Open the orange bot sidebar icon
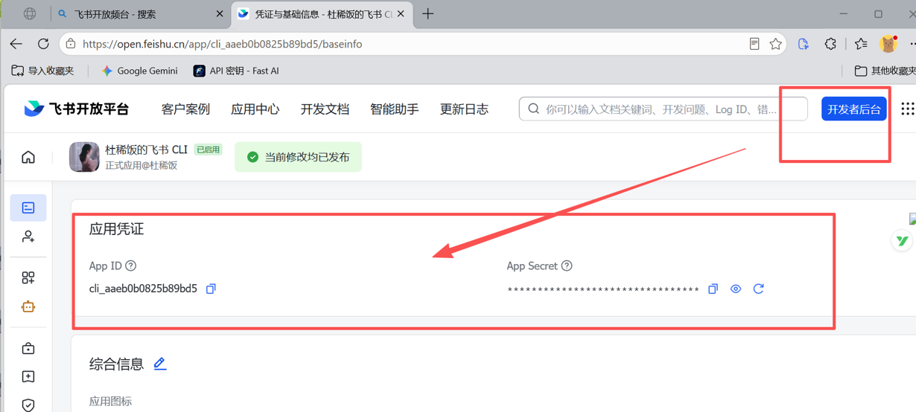This screenshot has width=916, height=412. (x=28, y=306)
